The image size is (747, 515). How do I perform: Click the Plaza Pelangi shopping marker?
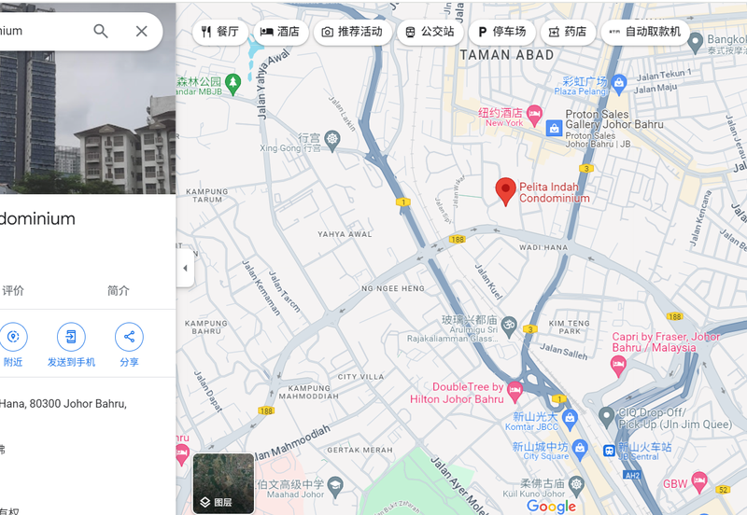[x=618, y=85]
